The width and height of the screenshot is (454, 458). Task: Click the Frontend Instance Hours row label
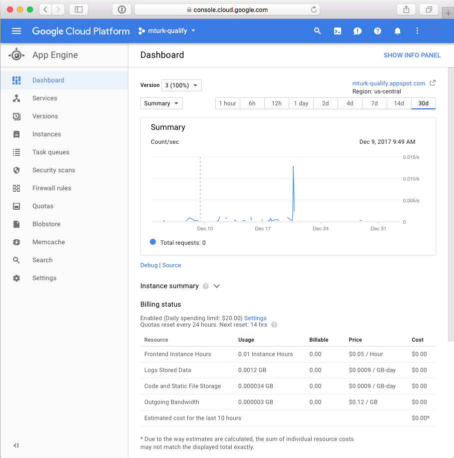pos(178,354)
